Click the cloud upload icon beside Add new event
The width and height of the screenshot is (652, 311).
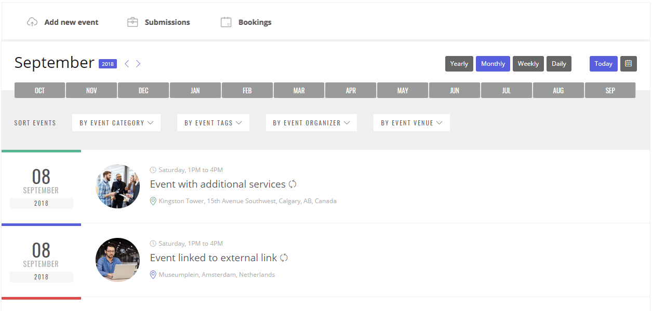[x=32, y=22]
